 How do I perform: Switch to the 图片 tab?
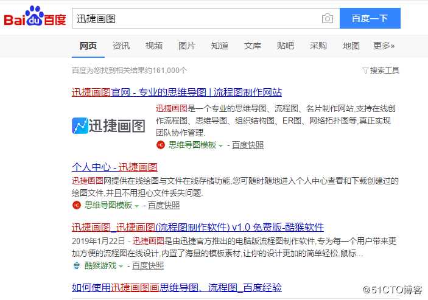pos(187,46)
